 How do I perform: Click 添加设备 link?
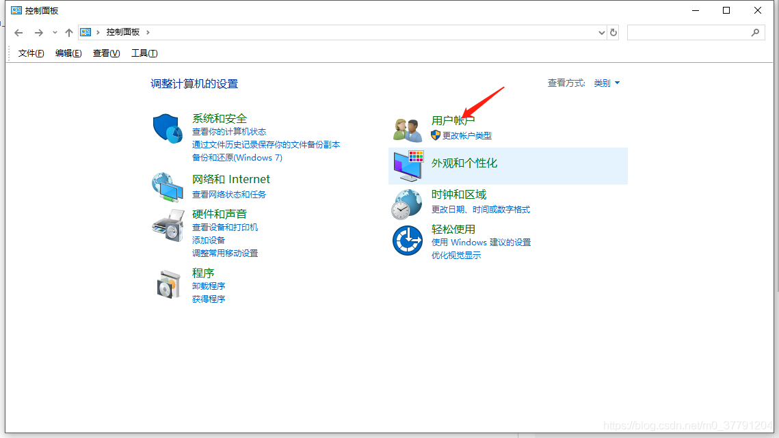click(x=209, y=240)
